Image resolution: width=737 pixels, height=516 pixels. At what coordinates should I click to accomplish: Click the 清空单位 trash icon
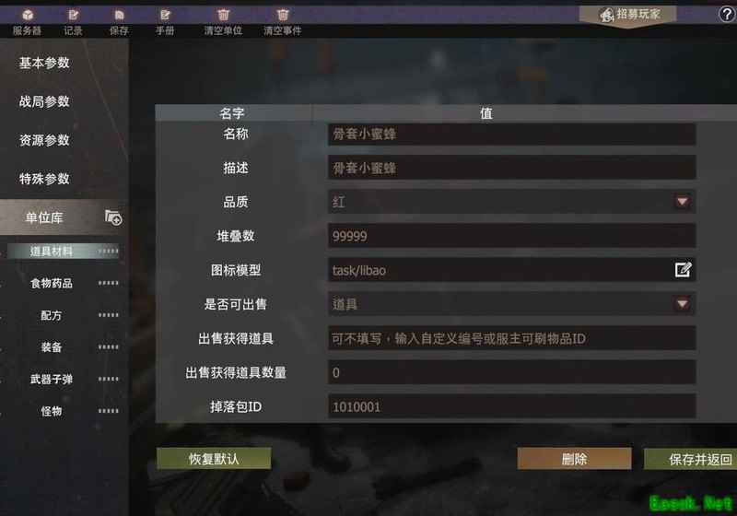tap(223, 15)
